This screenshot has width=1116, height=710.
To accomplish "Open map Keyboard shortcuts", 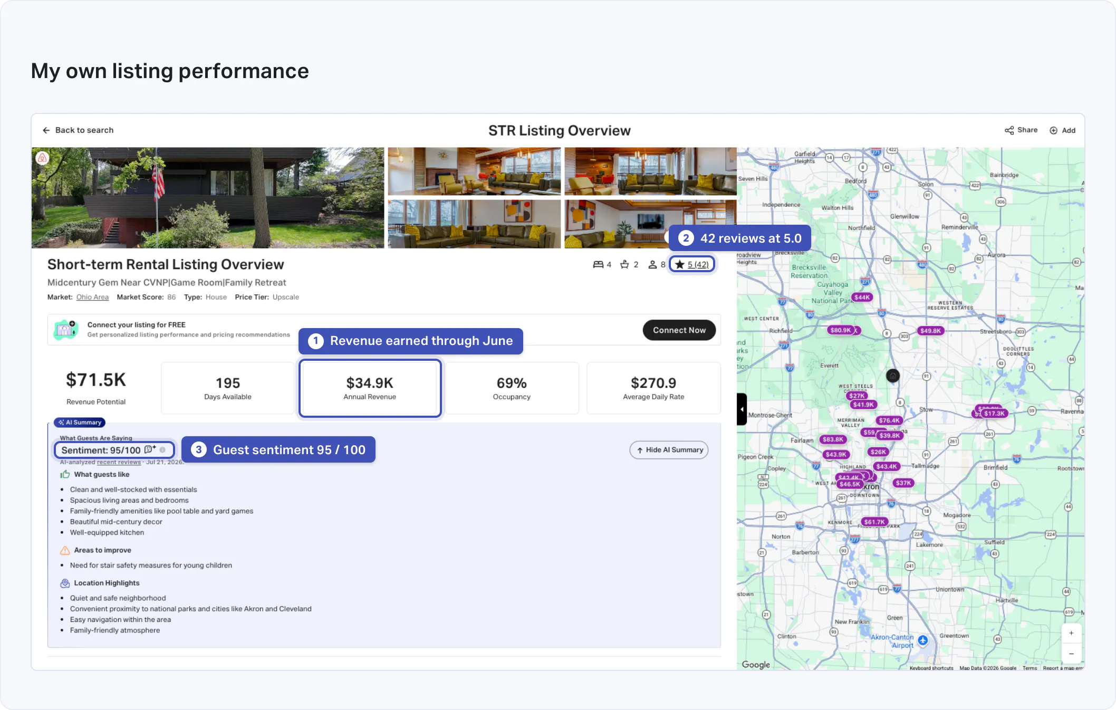I will pos(931,668).
